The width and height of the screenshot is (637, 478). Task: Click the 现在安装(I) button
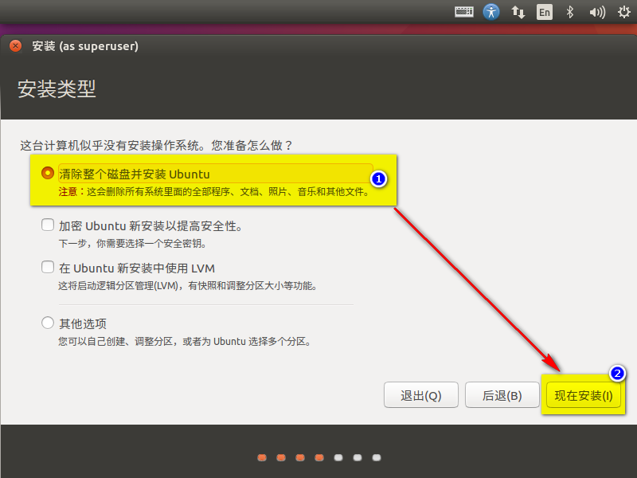point(584,394)
